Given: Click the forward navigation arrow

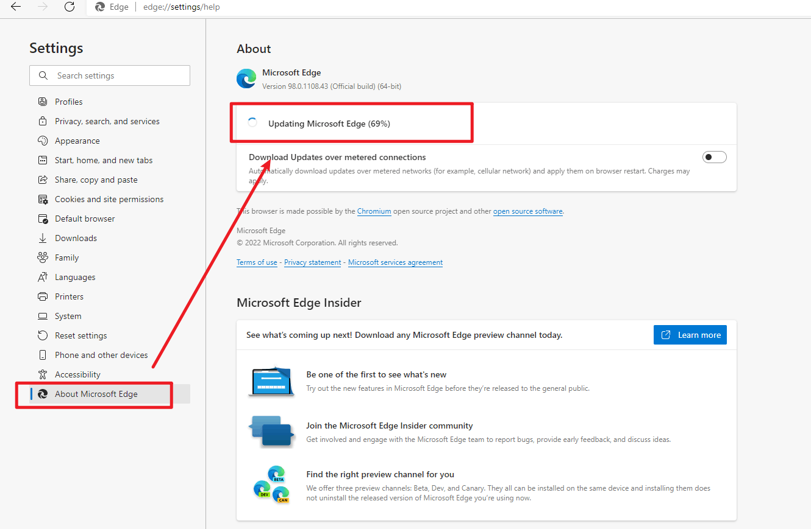Looking at the screenshot, I should (43, 7).
